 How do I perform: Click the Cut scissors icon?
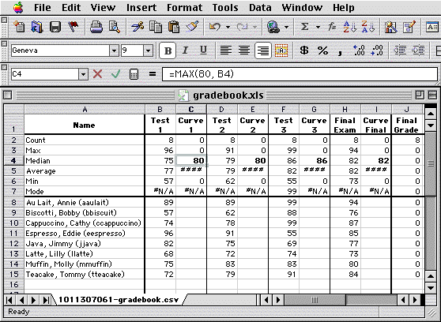click(138, 28)
